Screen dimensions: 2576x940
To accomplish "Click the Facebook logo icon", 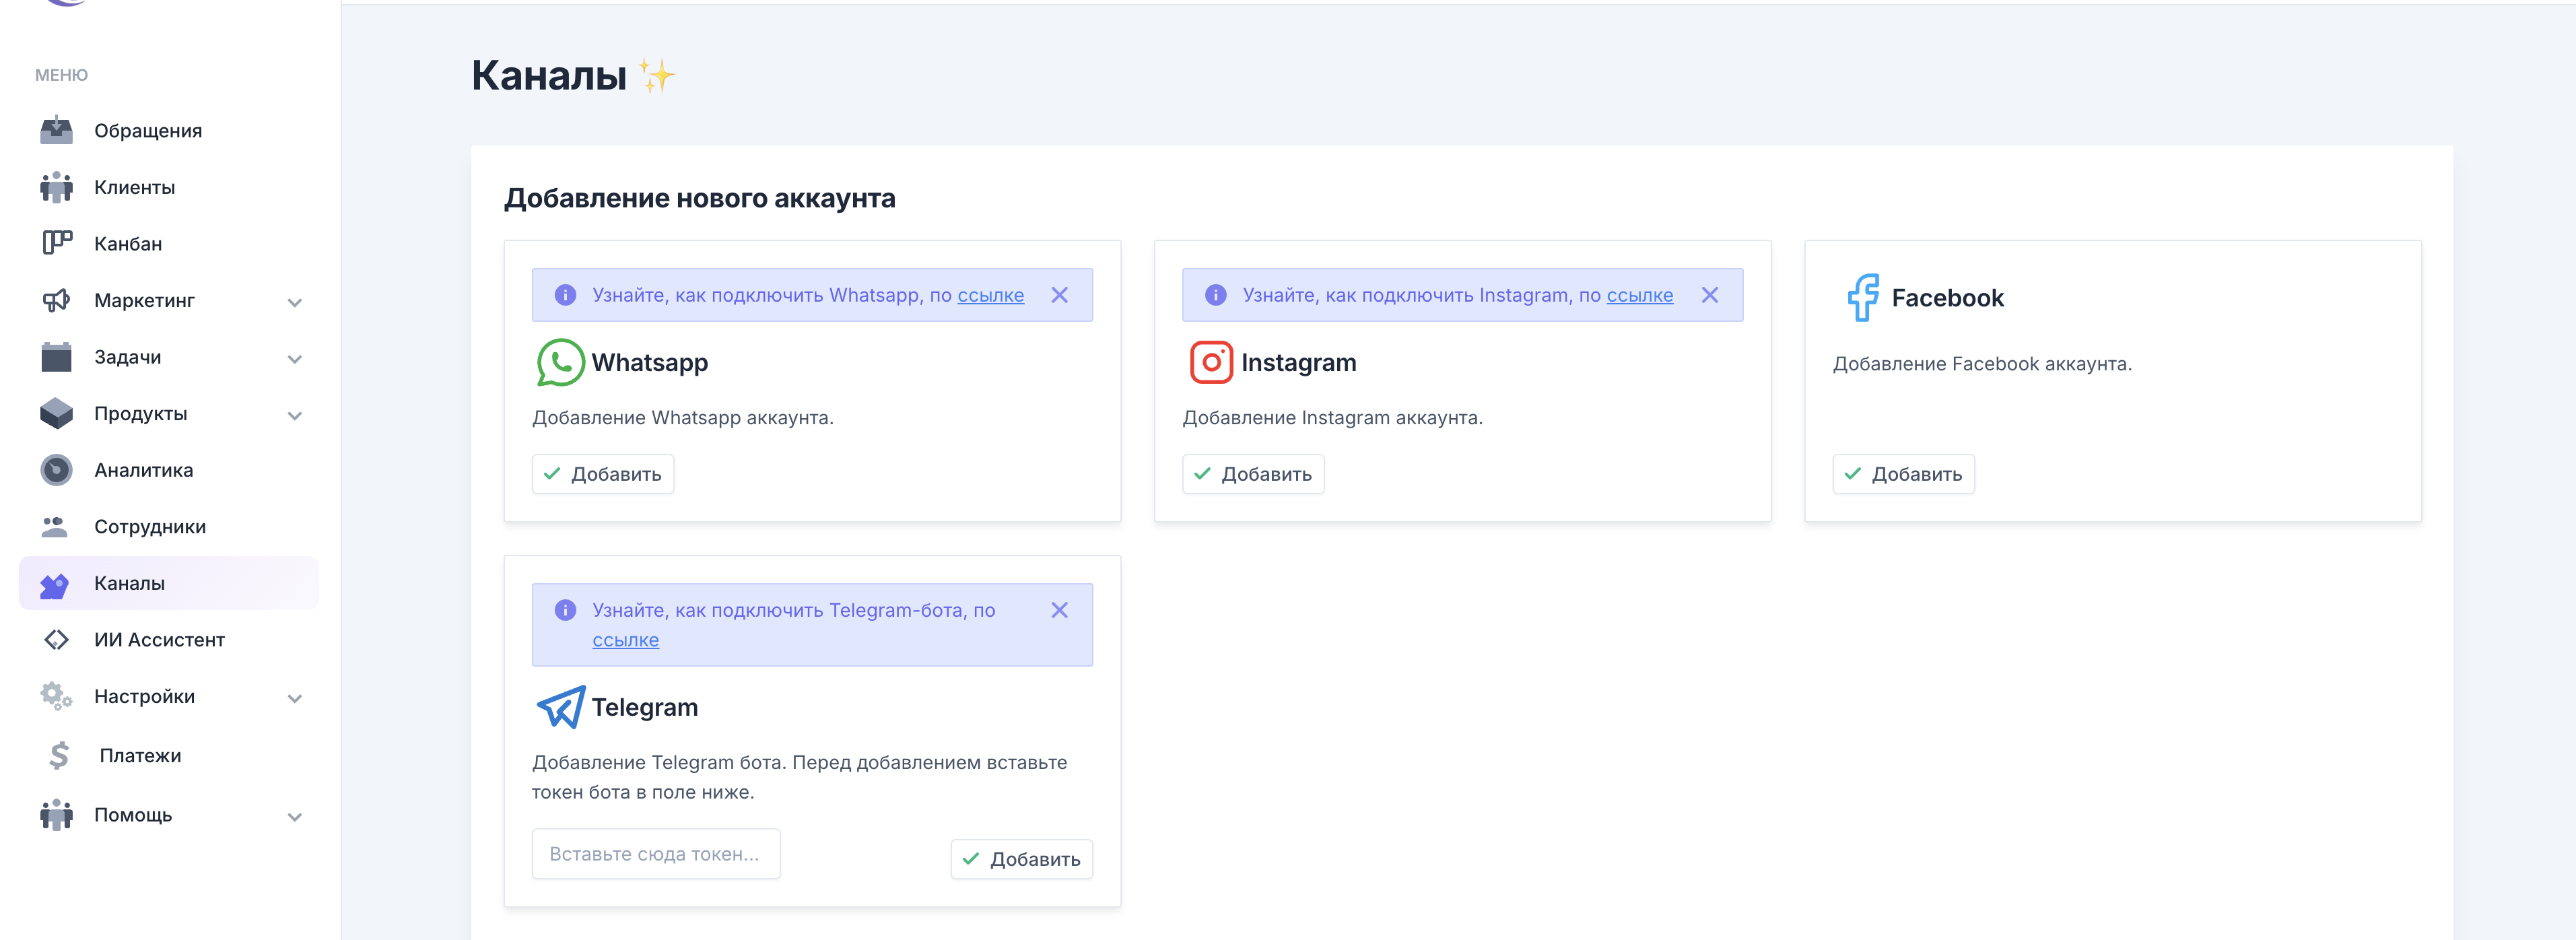I will pyautogui.click(x=1862, y=298).
